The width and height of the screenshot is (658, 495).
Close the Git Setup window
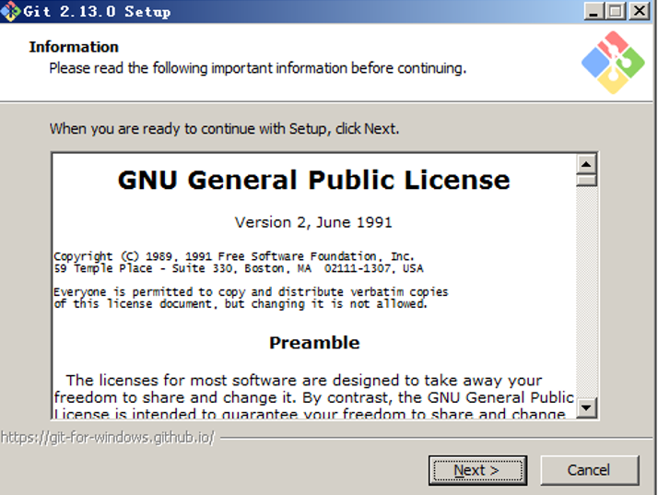pos(640,11)
